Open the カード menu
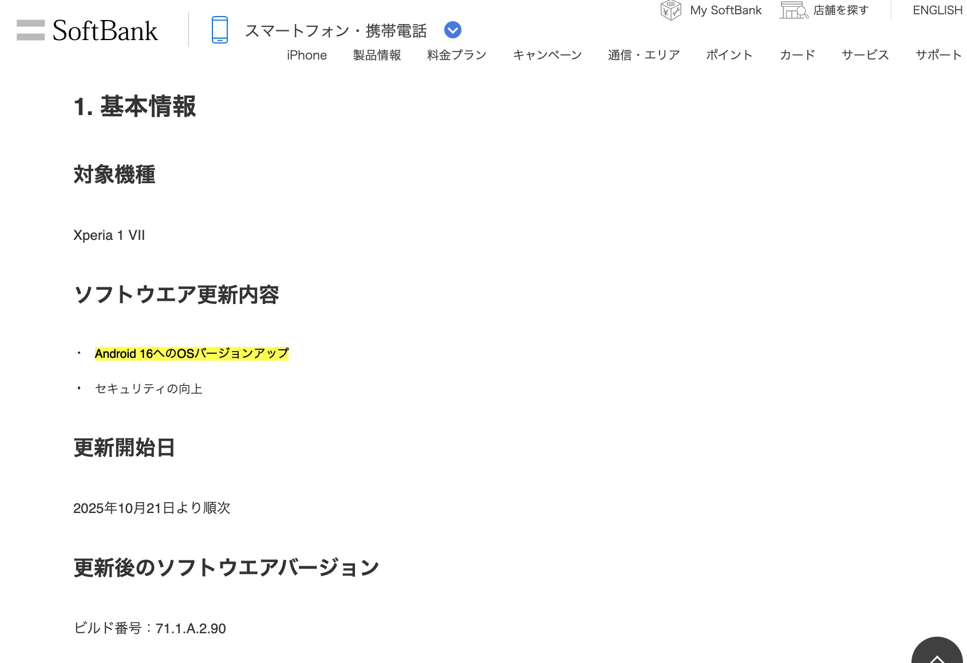Screen dimensions: 967x663 [x=797, y=55]
